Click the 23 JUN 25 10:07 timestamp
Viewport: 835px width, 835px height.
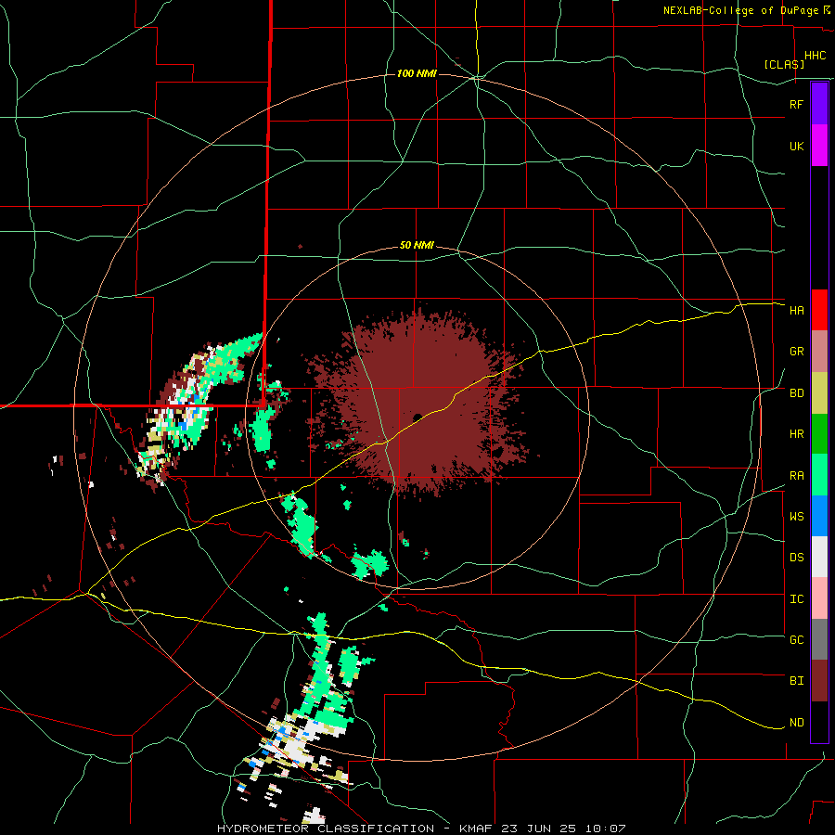click(x=564, y=829)
